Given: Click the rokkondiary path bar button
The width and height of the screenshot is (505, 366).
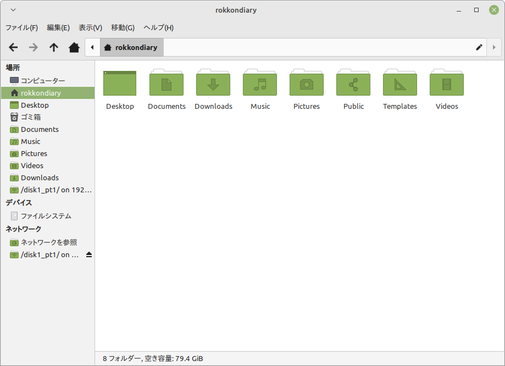Looking at the screenshot, I should [x=132, y=47].
